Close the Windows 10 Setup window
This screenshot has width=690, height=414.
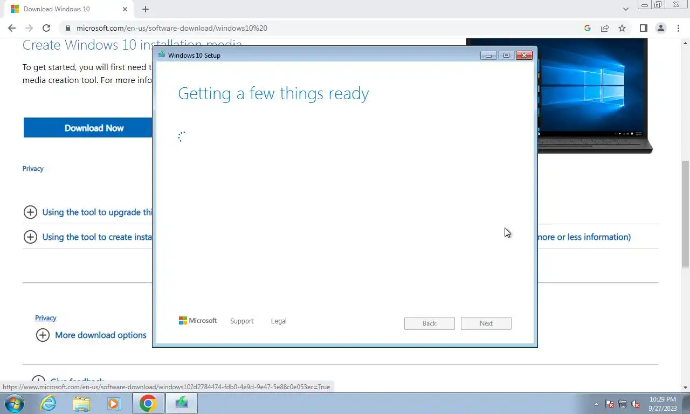click(x=524, y=55)
